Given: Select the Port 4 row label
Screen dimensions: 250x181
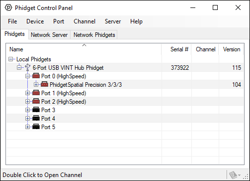Looking at the screenshot, I should pyautogui.click(x=48, y=119).
